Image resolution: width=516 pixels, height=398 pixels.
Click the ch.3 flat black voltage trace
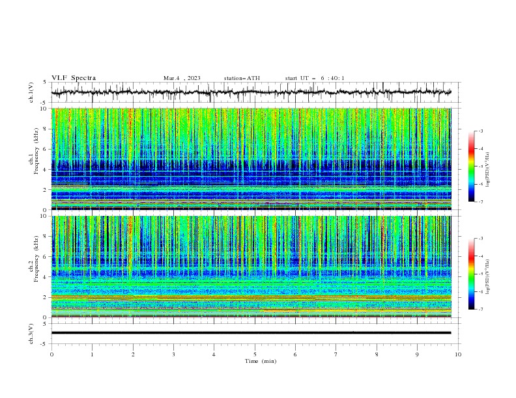(251, 333)
